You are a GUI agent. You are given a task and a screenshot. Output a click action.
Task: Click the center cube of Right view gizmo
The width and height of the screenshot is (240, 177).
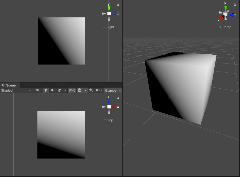pos(109,14)
